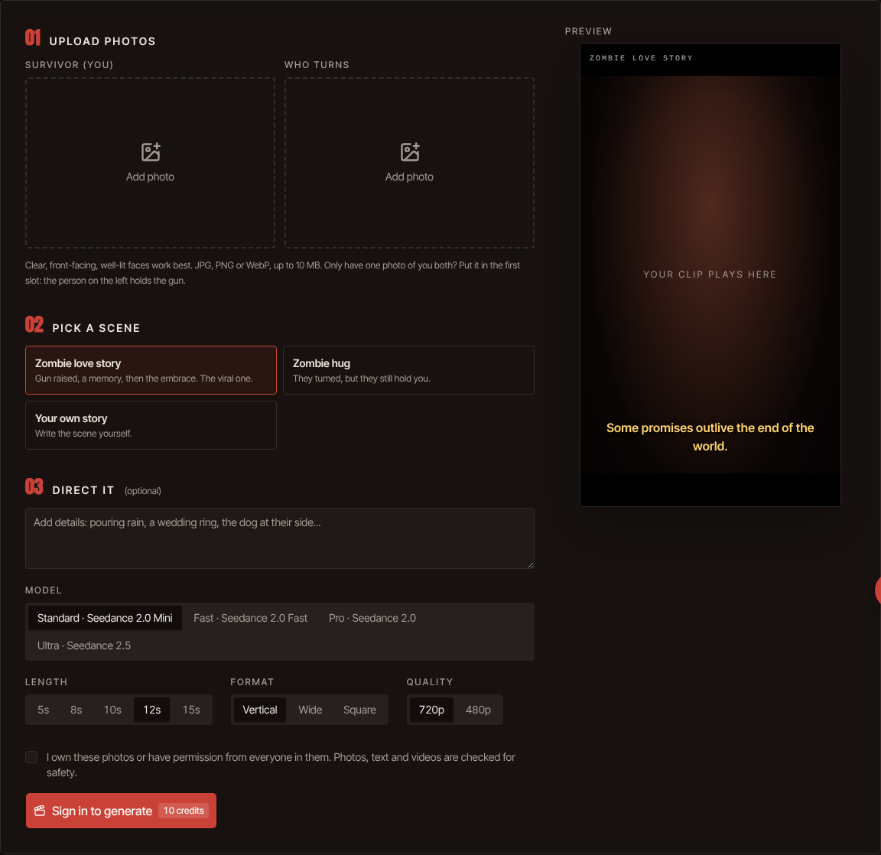Set clip length to 10s

click(112, 710)
